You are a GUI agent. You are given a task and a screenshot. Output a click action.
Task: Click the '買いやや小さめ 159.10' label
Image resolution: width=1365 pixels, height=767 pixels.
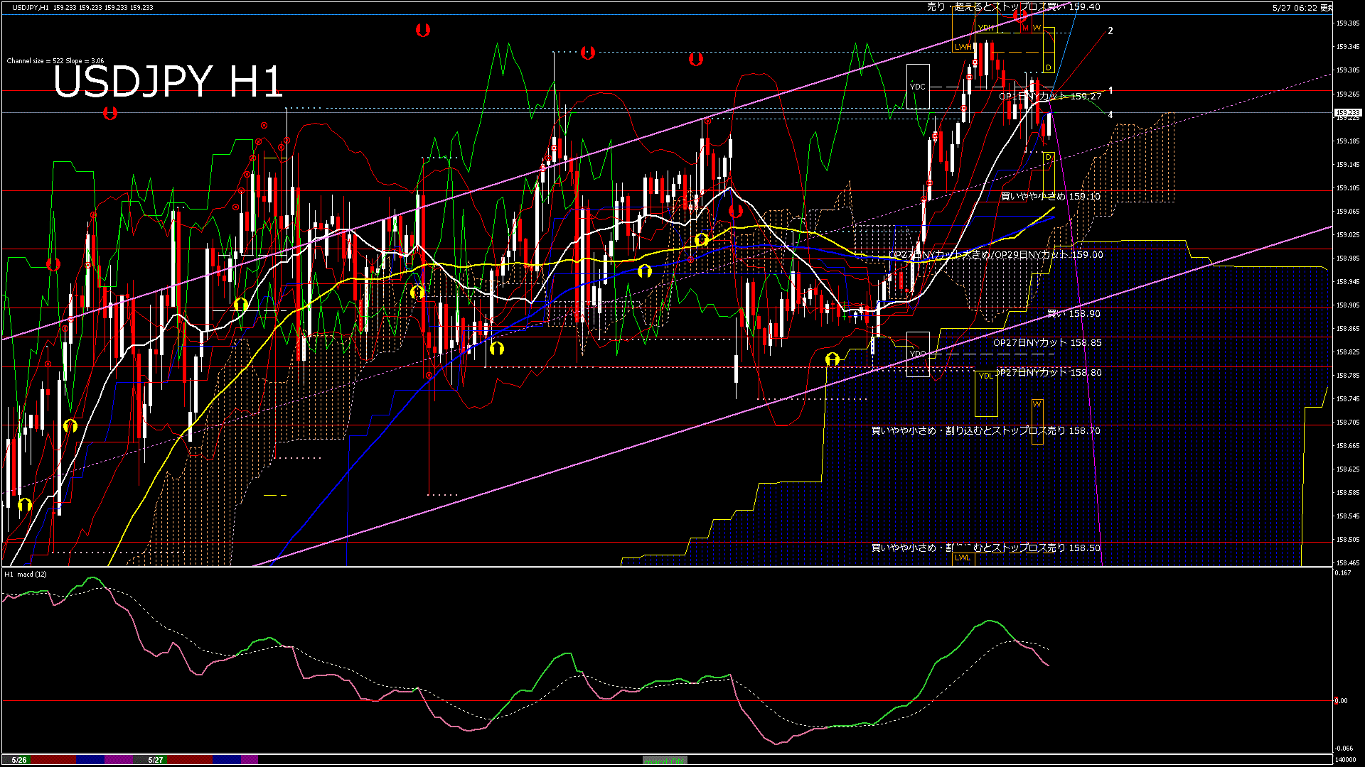[x=1051, y=197]
